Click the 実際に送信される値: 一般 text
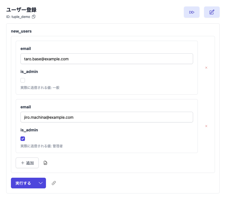This screenshot has height=201, width=227. 40,88
